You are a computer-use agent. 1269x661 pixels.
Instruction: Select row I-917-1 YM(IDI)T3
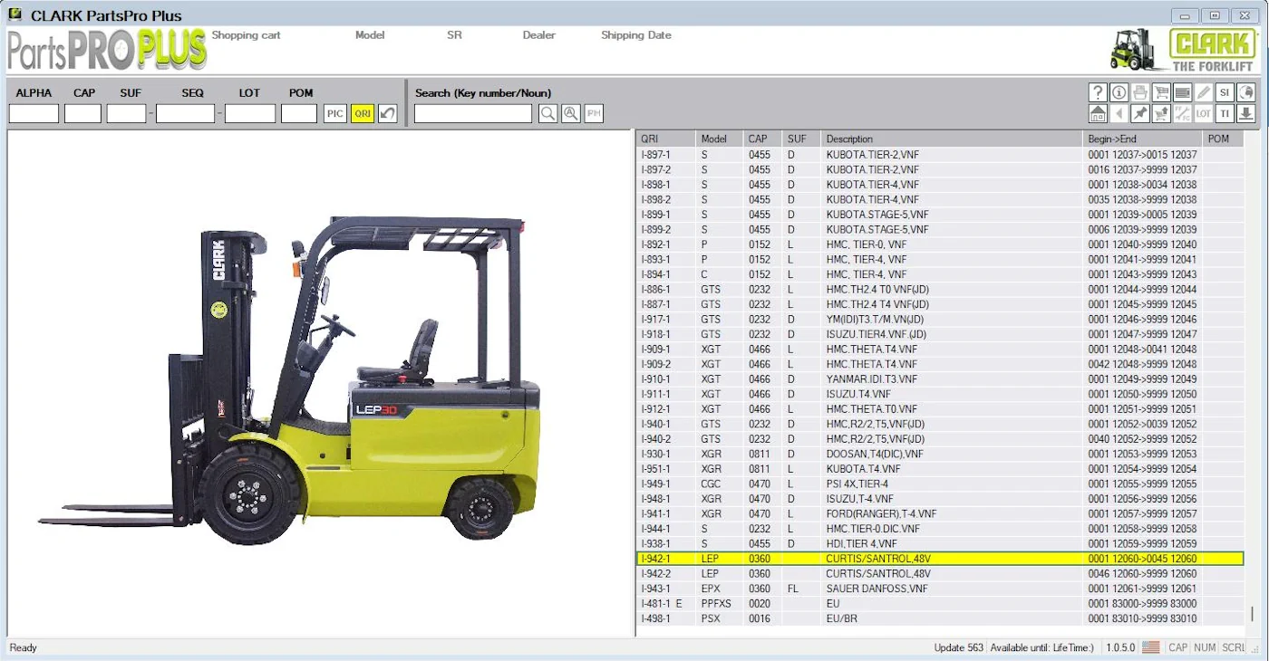940,320
